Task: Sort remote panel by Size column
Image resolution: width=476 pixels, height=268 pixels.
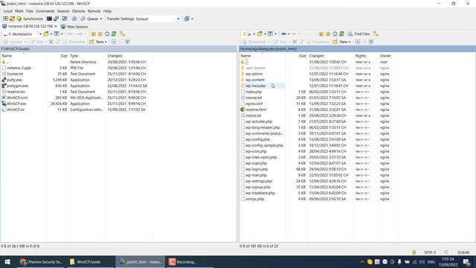Action: tap(297, 56)
